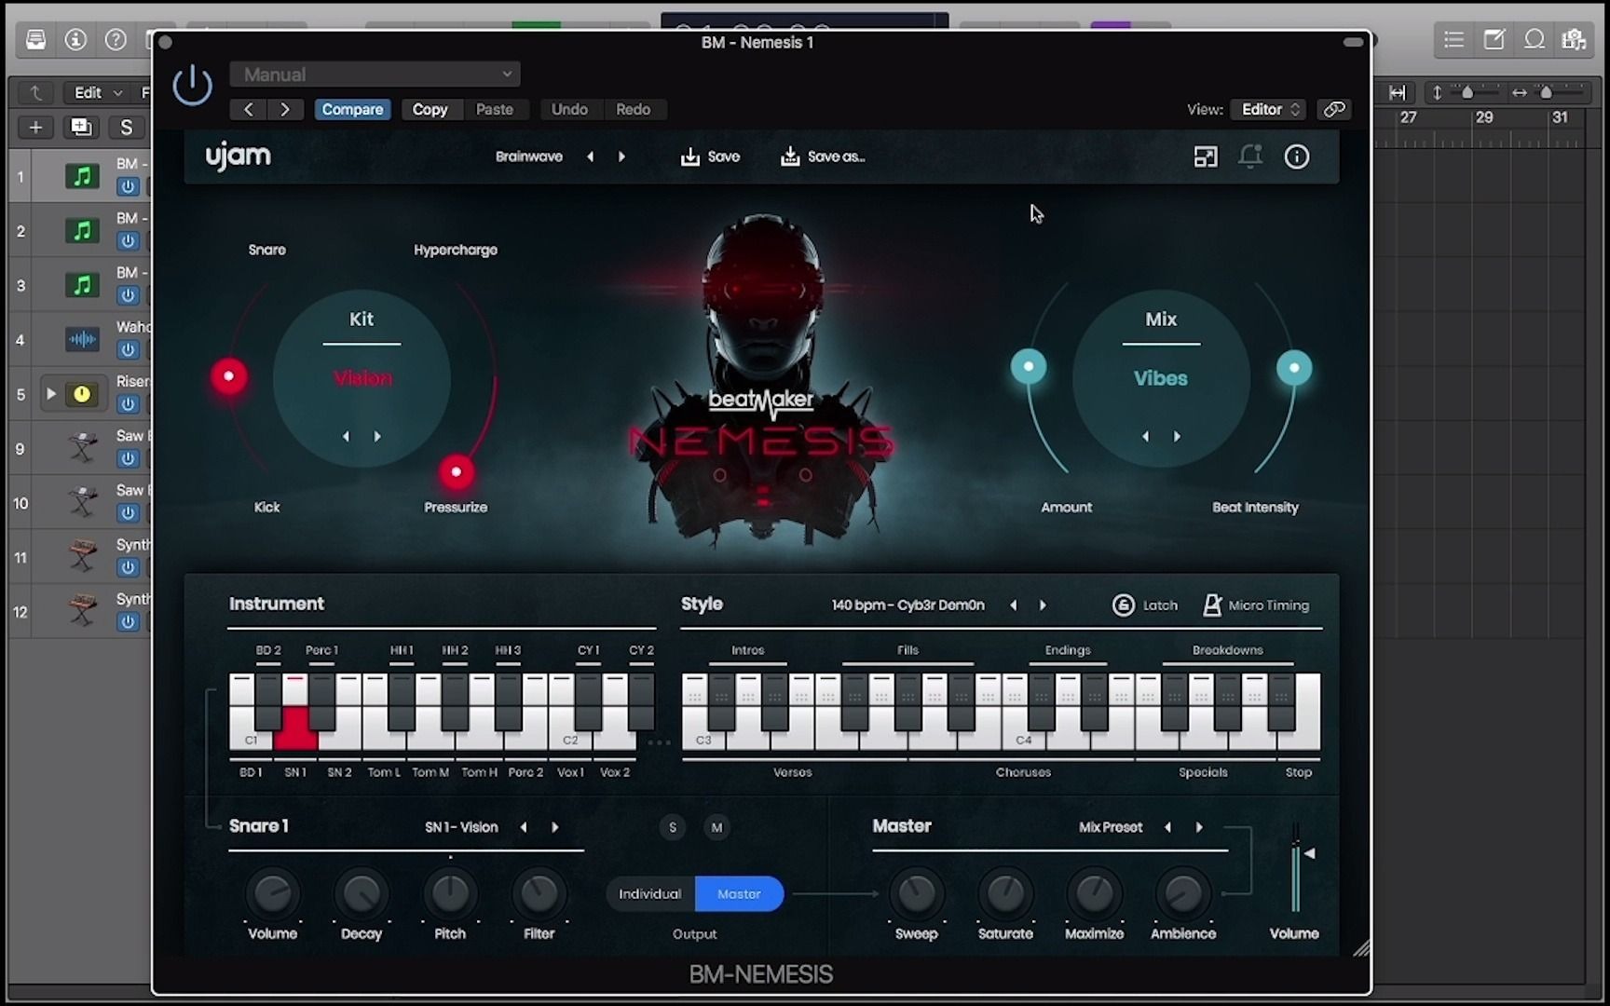Select next SN1 Vision sound arrow
This screenshot has height=1006, width=1610.
click(x=555, y=827)
